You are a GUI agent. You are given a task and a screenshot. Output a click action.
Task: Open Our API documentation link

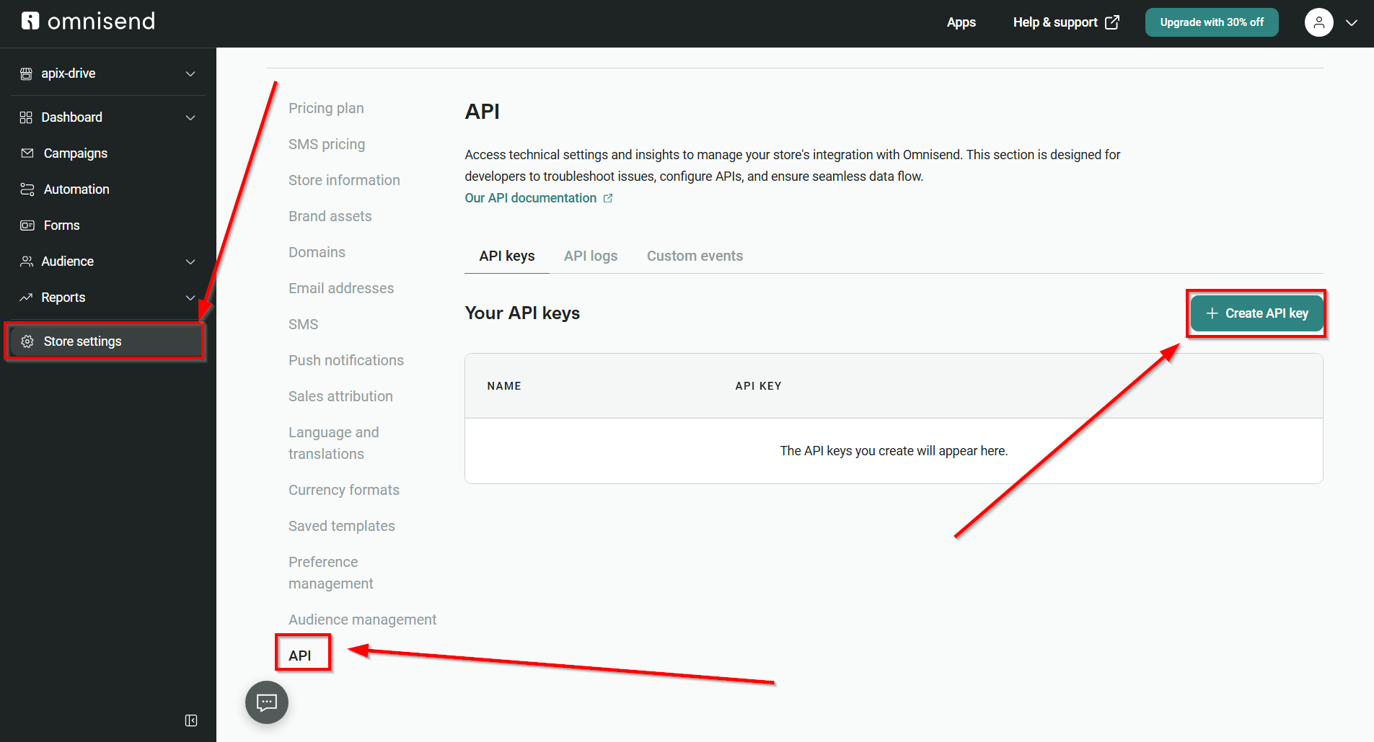531,197
